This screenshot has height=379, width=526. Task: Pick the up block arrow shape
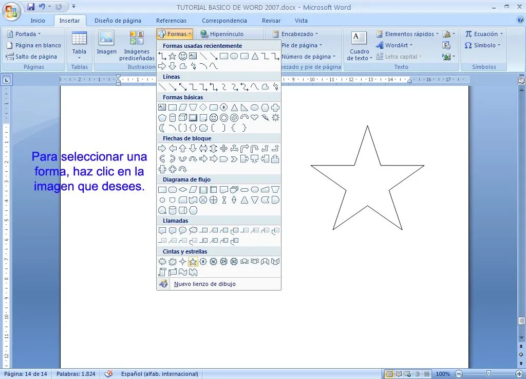(x=183, y=149)
